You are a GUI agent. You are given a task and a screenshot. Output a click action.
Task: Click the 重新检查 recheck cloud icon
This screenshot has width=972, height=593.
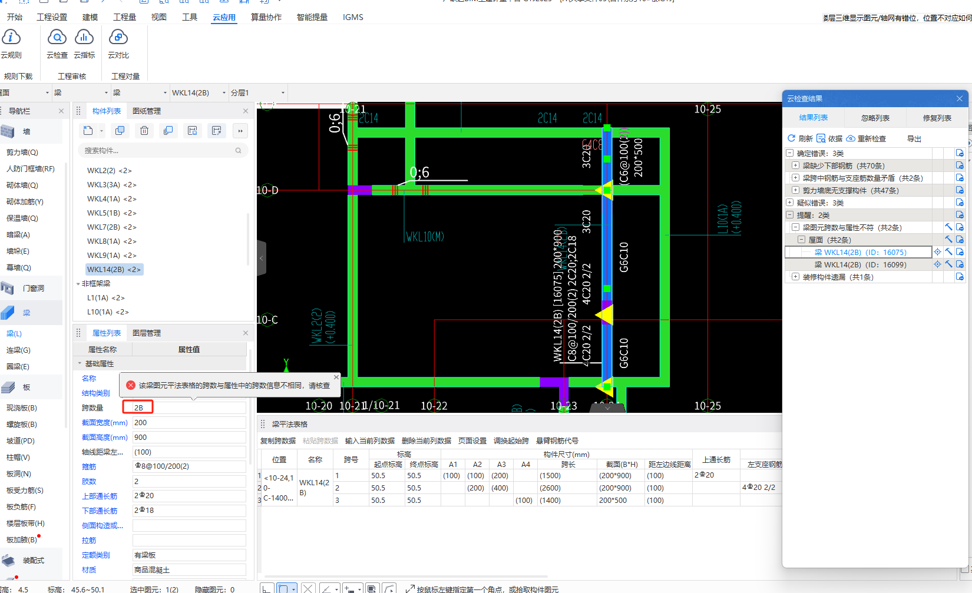pos(851,138)
